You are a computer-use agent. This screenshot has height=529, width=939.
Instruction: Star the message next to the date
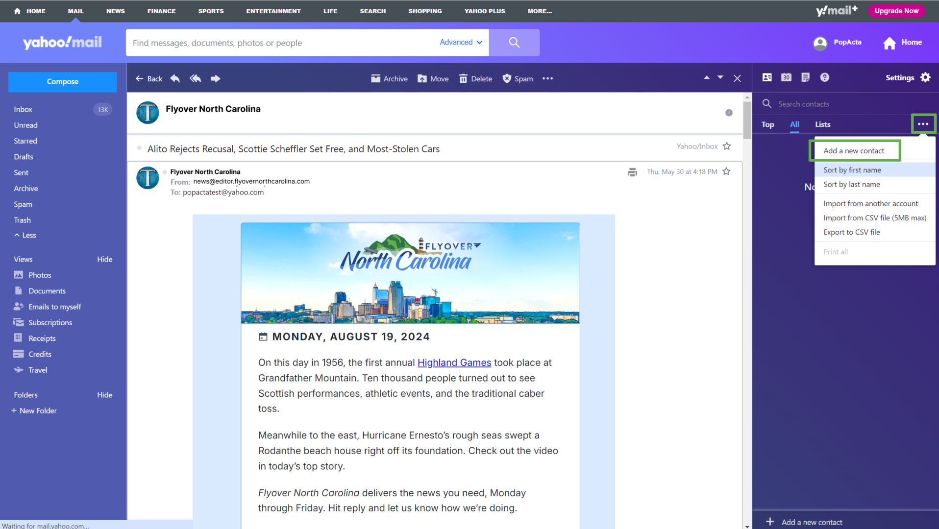tap(726, 171)
